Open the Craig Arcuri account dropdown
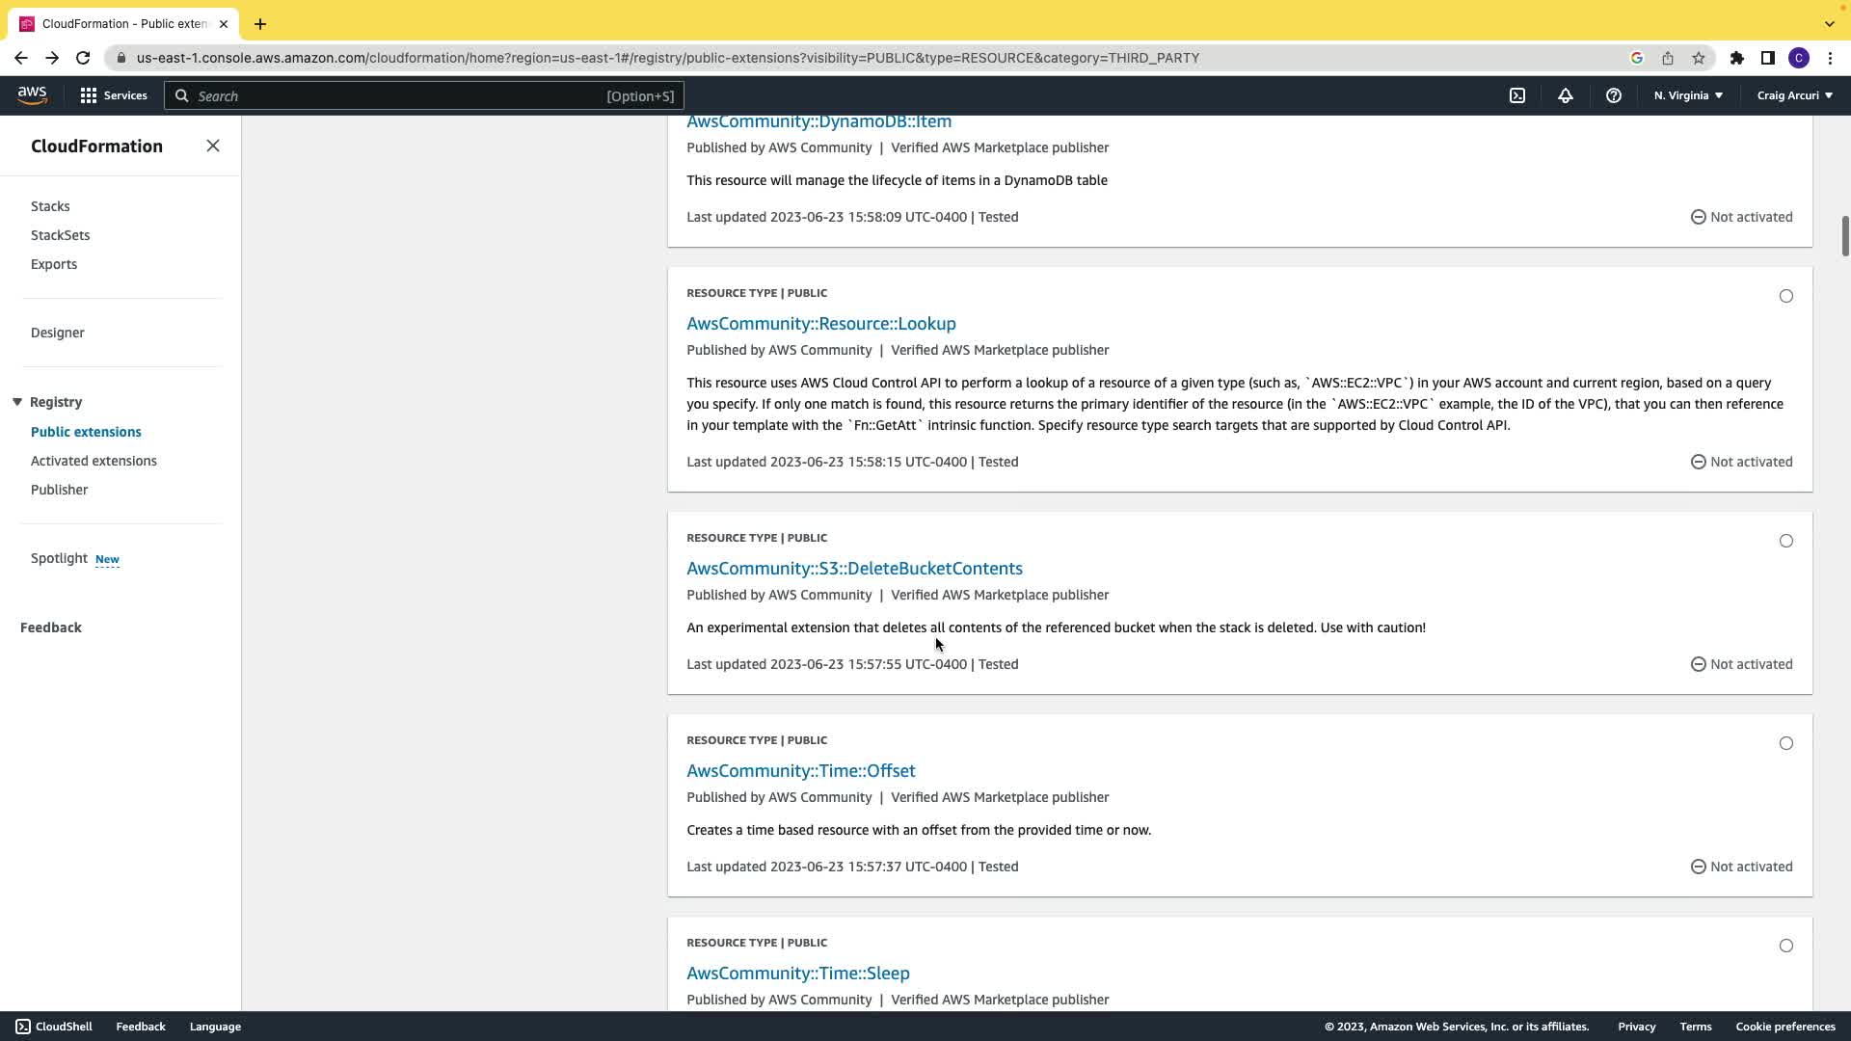The width and height of the screenshot is (1851, 1041). [1794, 95]
